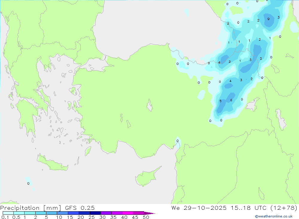The image size is (299, 219).
Task: Click the '25' label on the legend scale
Action: tap(91, 217)
